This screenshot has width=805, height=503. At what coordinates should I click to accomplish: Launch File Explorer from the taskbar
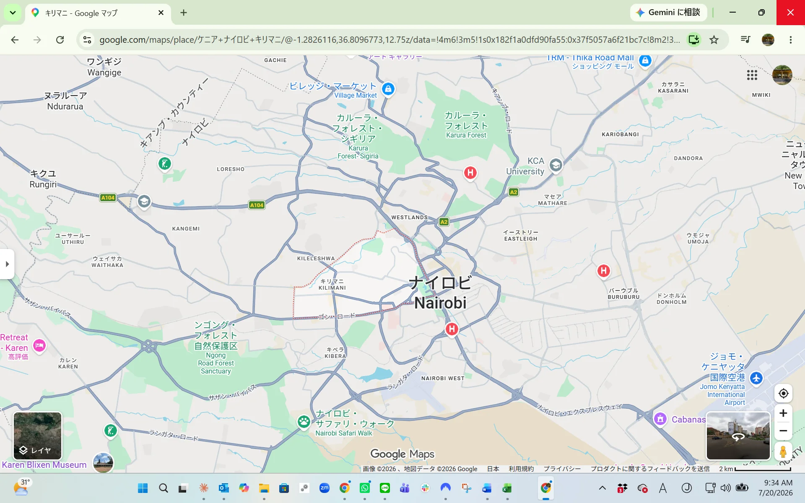point(264,488)
